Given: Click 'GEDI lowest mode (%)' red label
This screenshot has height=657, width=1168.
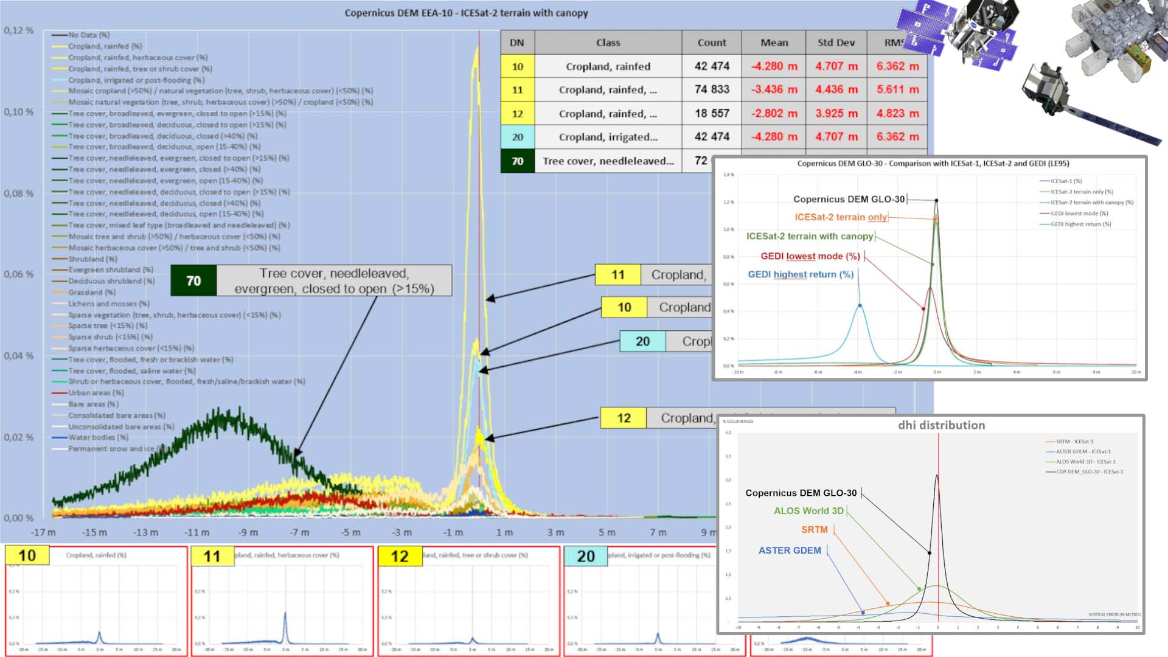Looking at the screenshot, I should pyautogui.click(x=810, y=256).
